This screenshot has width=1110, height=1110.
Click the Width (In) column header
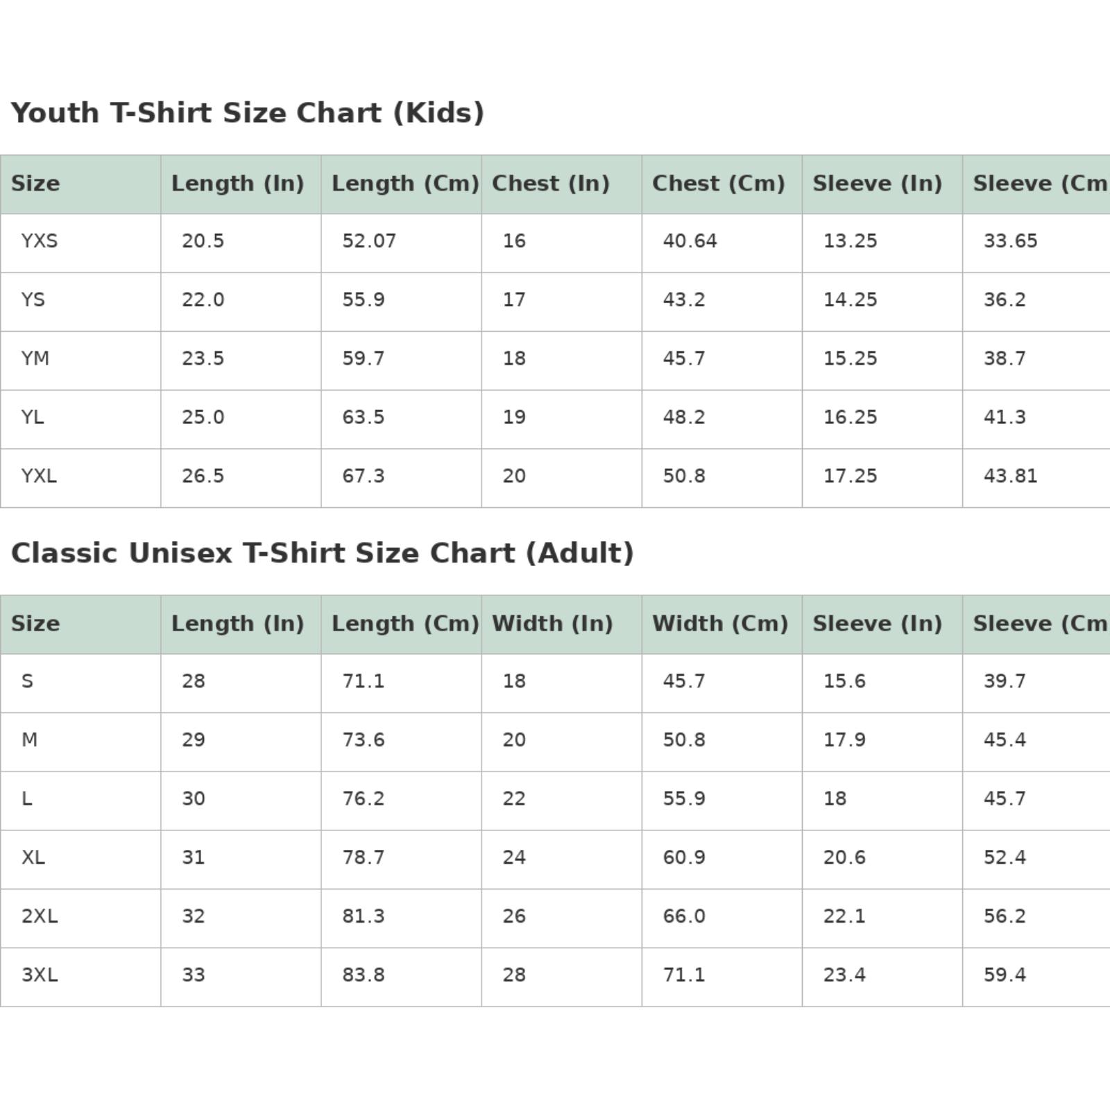[x=552, y=624]
